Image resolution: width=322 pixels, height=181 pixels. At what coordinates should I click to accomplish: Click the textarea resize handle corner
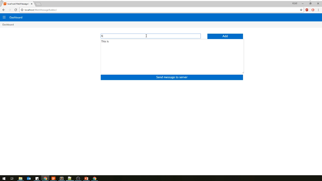243,72
